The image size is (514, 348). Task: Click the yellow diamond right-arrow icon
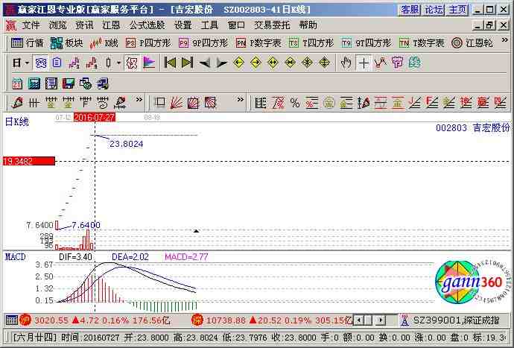256,63
